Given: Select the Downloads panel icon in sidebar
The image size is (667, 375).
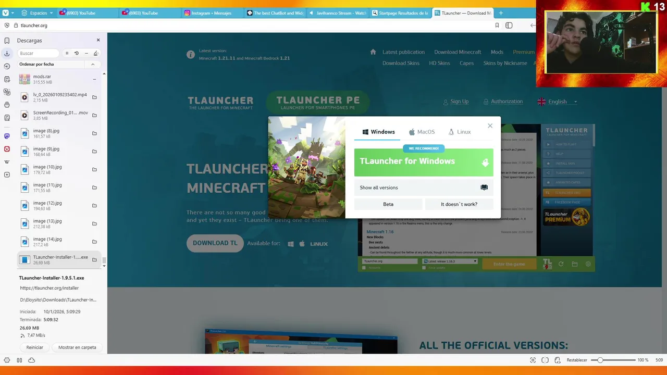Looking at the screenshot, I should pyautogui.click(x=7, y=53).
